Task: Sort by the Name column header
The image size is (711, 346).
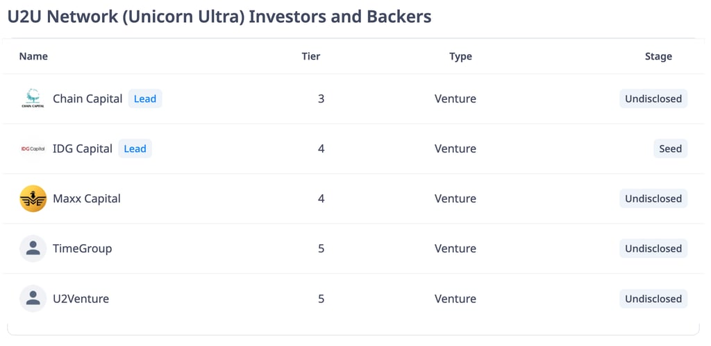Action: point(33,56)
